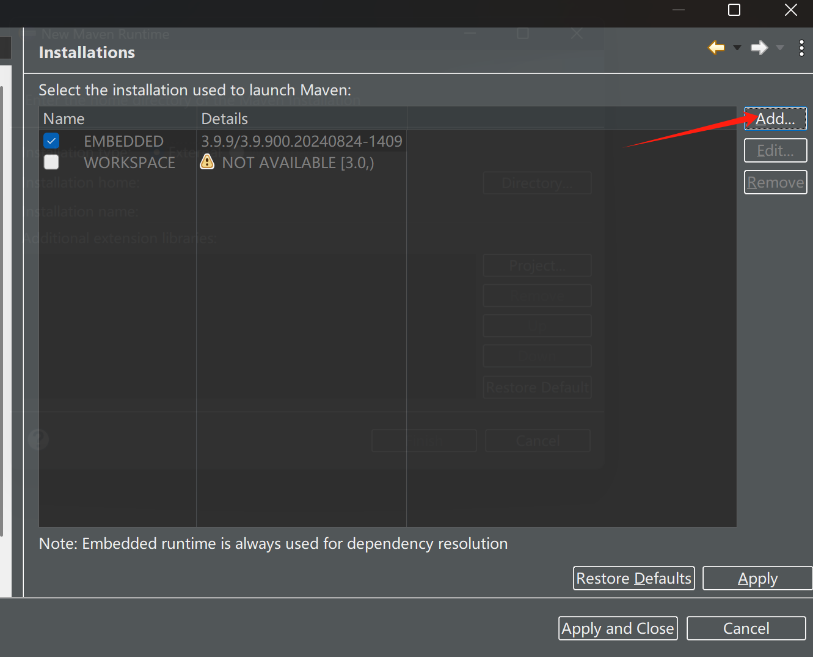The image size is (813, 657).
Task: Open the back history dropdown arrow
Action: pos(737,48)
